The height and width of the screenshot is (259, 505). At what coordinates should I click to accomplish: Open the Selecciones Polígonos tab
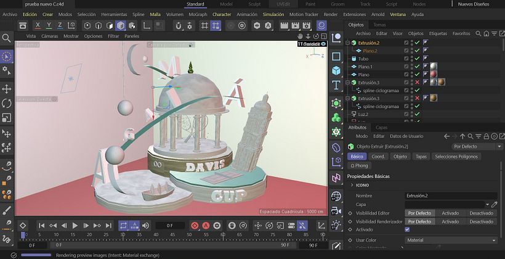point(456,157)
